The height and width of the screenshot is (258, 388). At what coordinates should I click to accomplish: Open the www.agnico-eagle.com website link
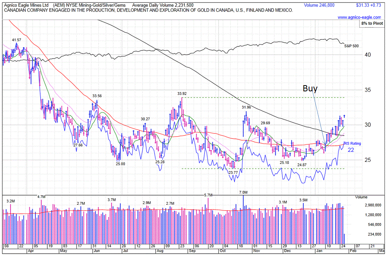359,17
